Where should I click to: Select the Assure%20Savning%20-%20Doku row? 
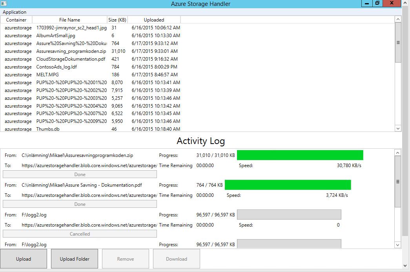click(71, 43)
